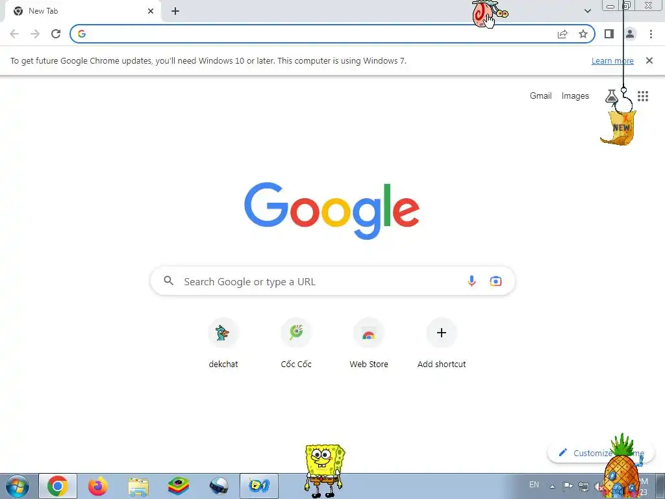Click Chrome in the taskbar
The width and height of the screenshot is (665, 499).
(x=58, y=486)
